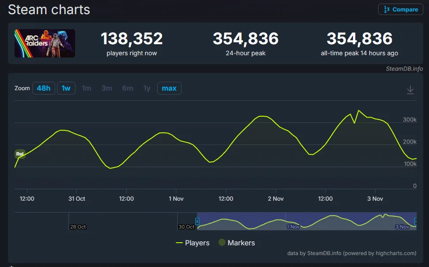Click the Players legend line symbol
This screenshot has width=429, height=267.
[178, 243]
